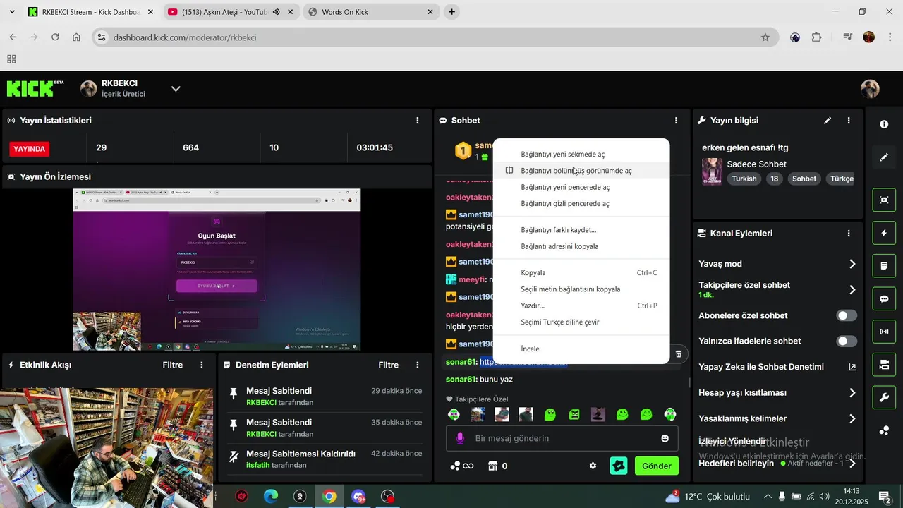Open the wrench icon in the right sidebar
This screenshot has height=508, width=903.
[x=884, y=397]
